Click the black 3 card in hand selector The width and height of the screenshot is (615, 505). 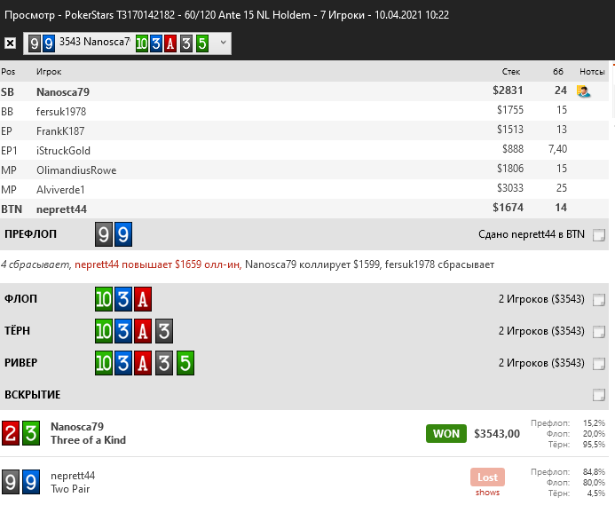186,43
